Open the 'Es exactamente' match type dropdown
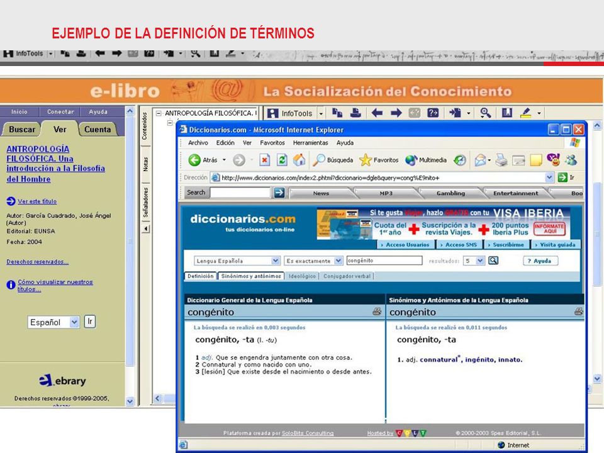The width and height of the screenshot is (604, 453). 338,260
